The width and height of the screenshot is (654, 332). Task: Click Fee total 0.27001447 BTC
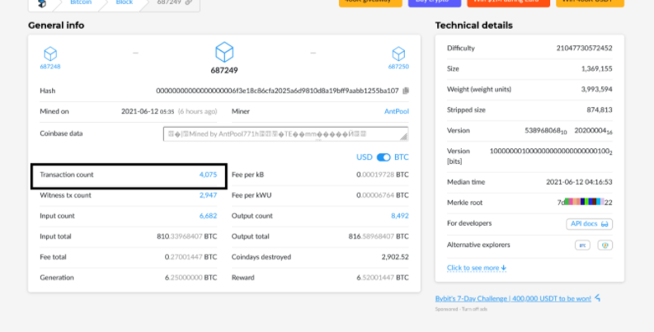[191, 257]
